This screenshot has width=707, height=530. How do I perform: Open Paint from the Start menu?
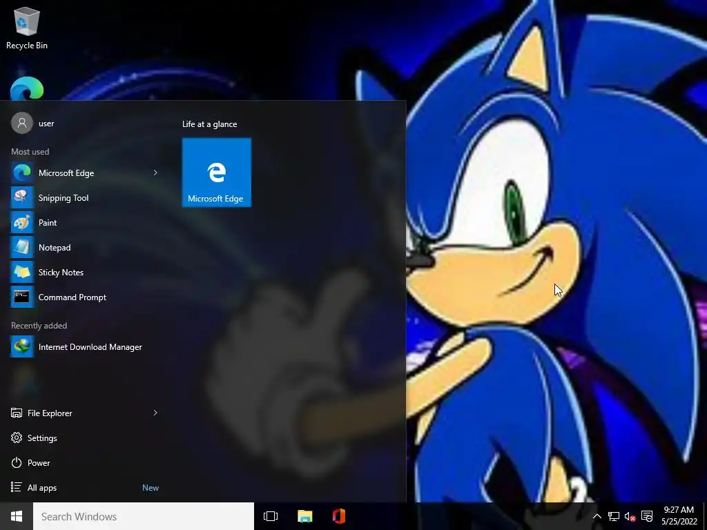[84, 222]
